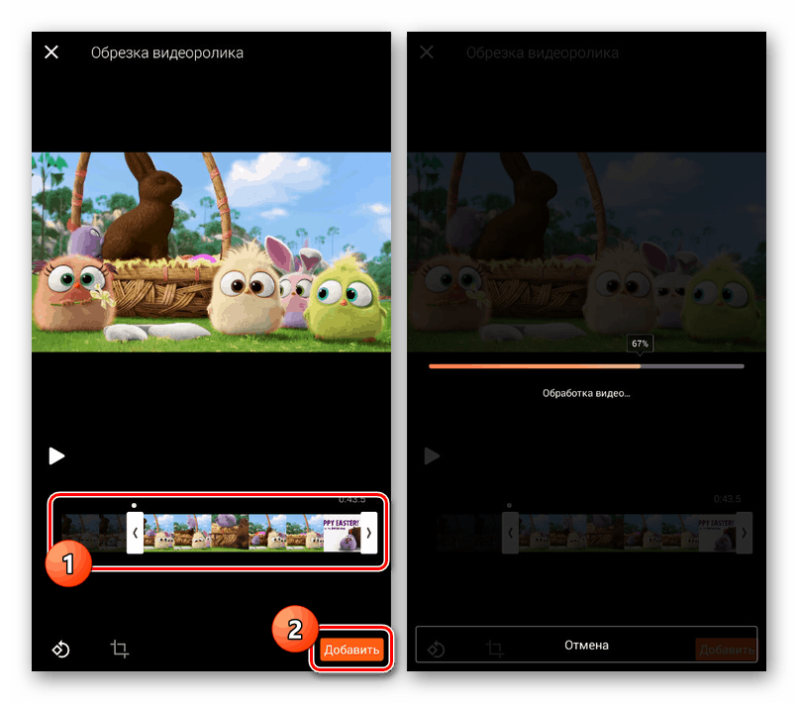
Task: Tap the dimmed right trim handle in right screen
Action: [x=745, y=533]
